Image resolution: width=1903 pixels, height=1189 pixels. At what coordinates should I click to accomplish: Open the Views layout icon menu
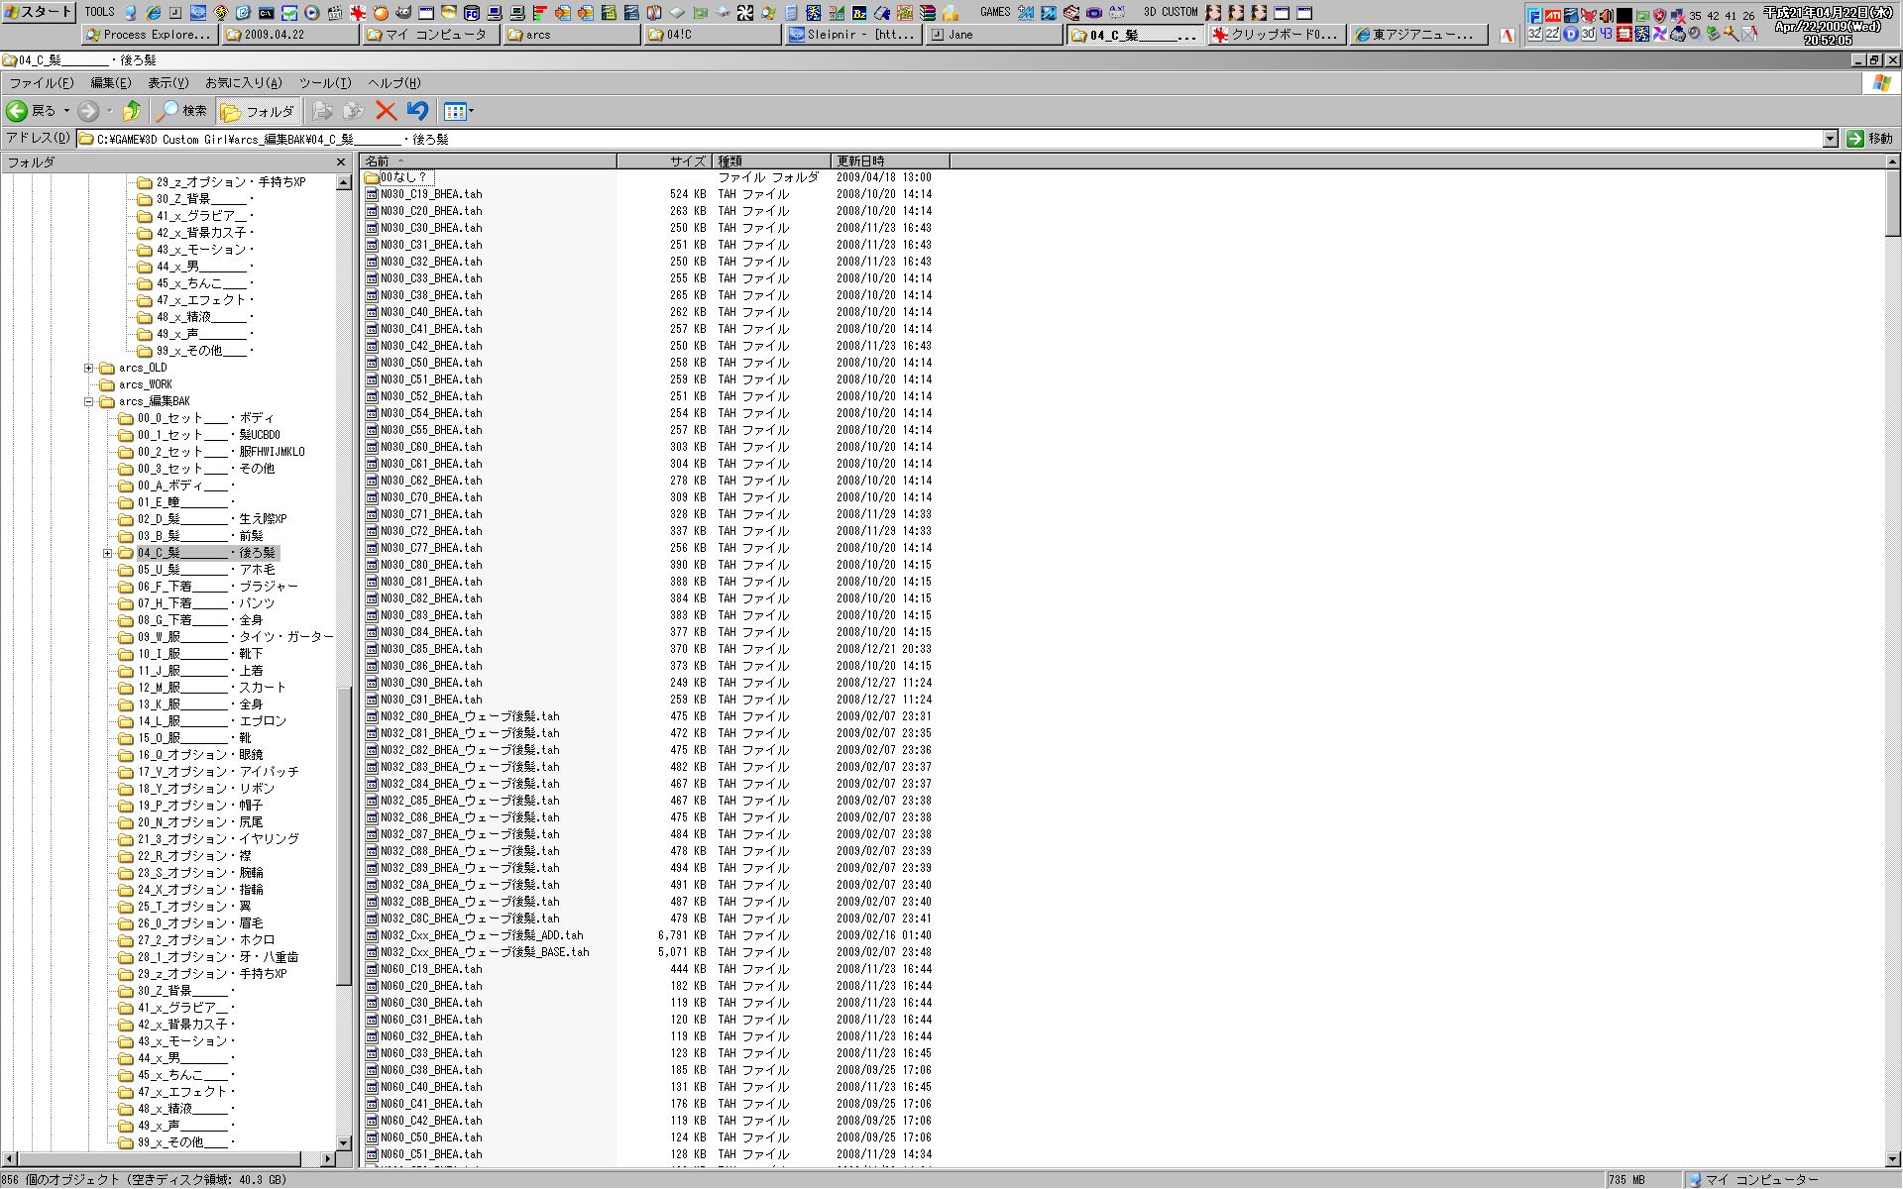click(458, 111)
